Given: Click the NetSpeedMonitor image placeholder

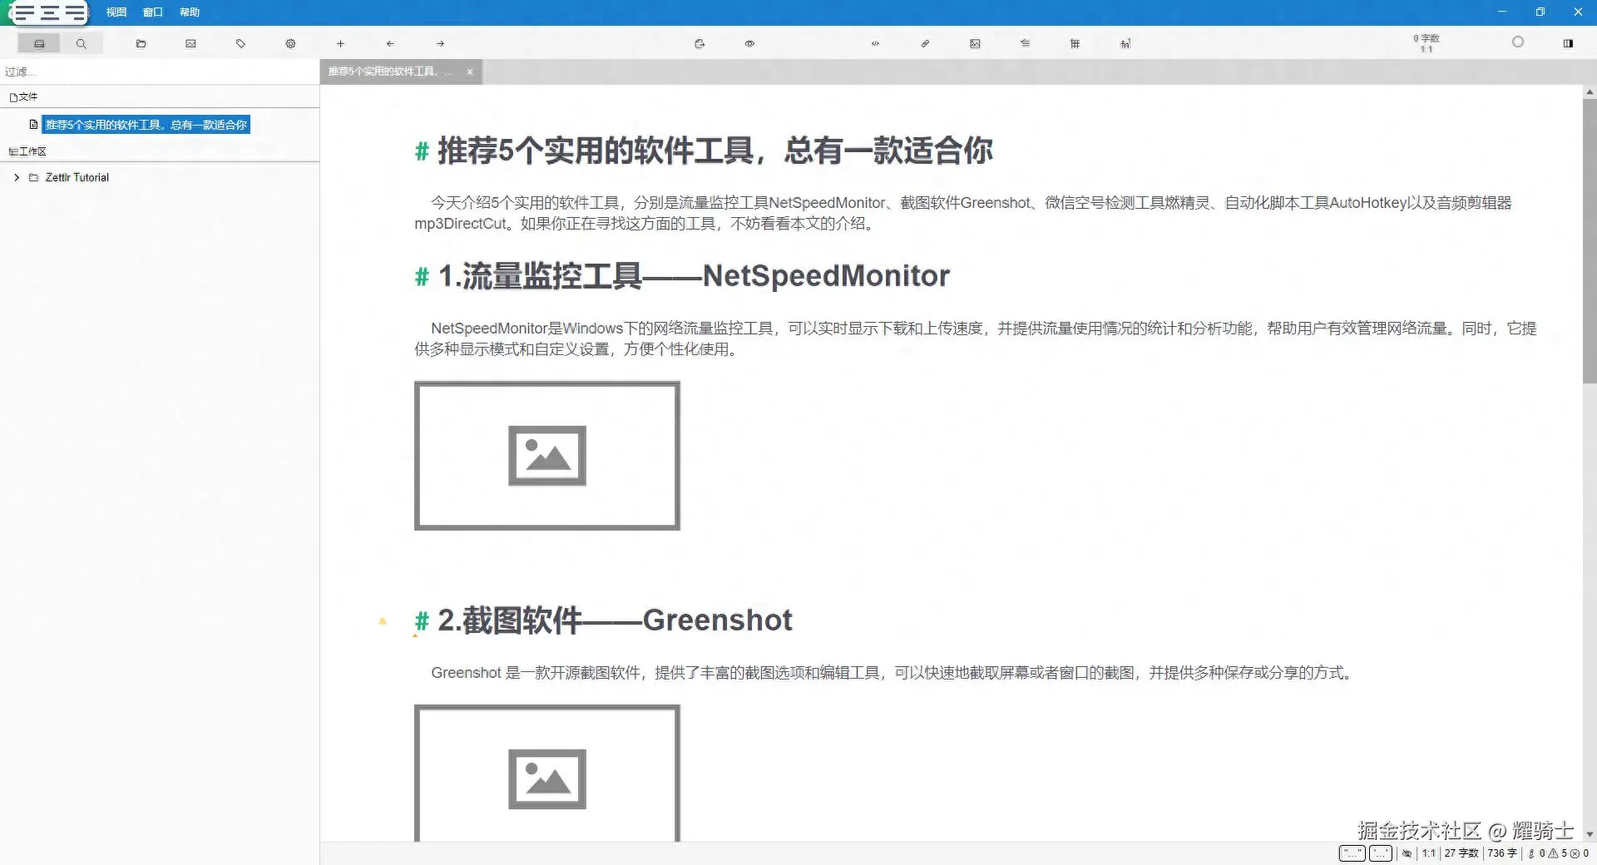Looking at the screenshot, I should point(547,455).
